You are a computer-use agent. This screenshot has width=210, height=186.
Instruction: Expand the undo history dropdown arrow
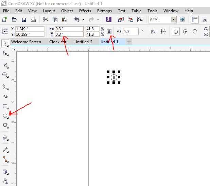click(83, 20)
